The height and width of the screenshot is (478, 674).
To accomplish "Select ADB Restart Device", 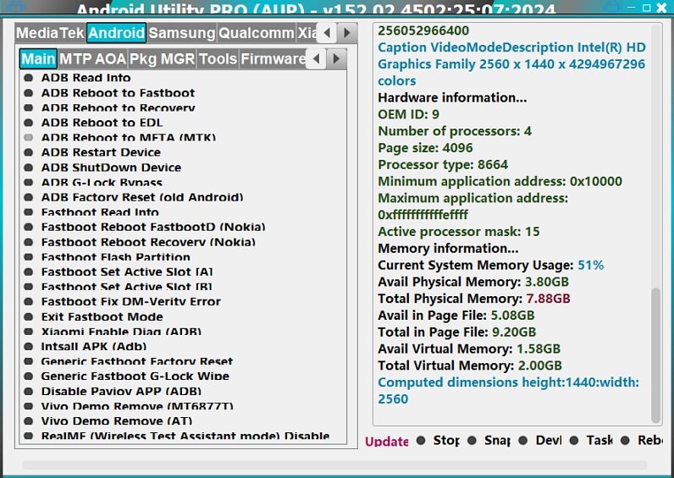I will (92, 152).
